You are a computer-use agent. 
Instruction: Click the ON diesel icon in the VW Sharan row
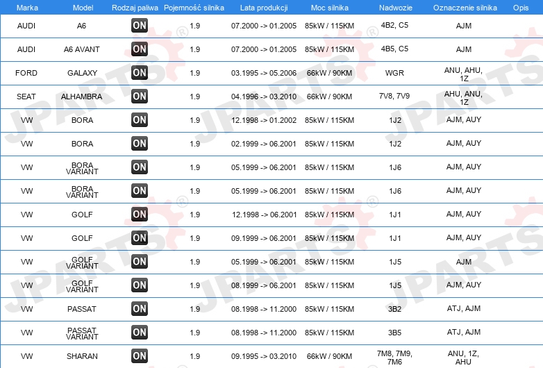pyautogui.click(x=140, y=356)
